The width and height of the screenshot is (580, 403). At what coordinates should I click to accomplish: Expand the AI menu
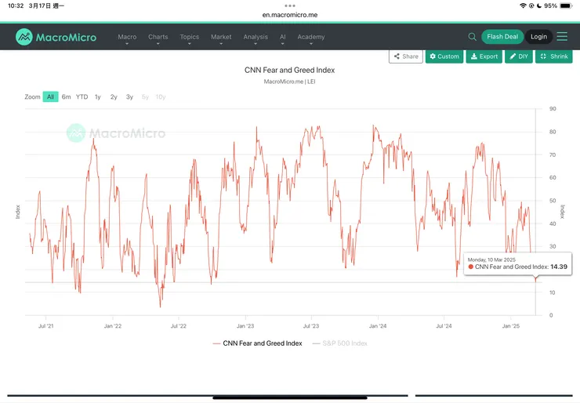click(x=283, y=38)
